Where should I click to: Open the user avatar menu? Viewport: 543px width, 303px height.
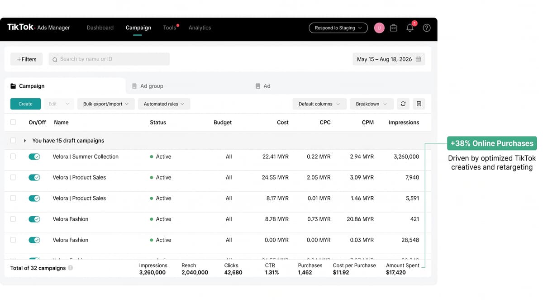(x=379, y=28)
